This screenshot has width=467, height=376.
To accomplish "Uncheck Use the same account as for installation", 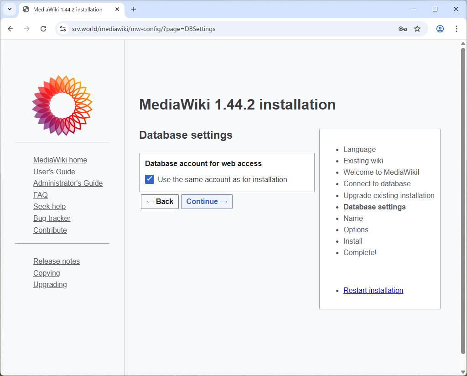I will [150, 179].
